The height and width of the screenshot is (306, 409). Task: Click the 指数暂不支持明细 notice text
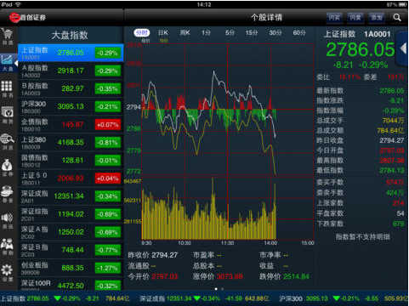pyautogui.click(x=363, y=237)
